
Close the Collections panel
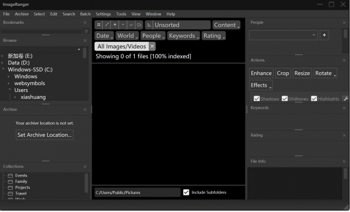coord(85,167)
